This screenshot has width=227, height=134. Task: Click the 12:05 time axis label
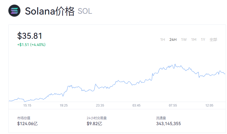click(x=209, y=105)
